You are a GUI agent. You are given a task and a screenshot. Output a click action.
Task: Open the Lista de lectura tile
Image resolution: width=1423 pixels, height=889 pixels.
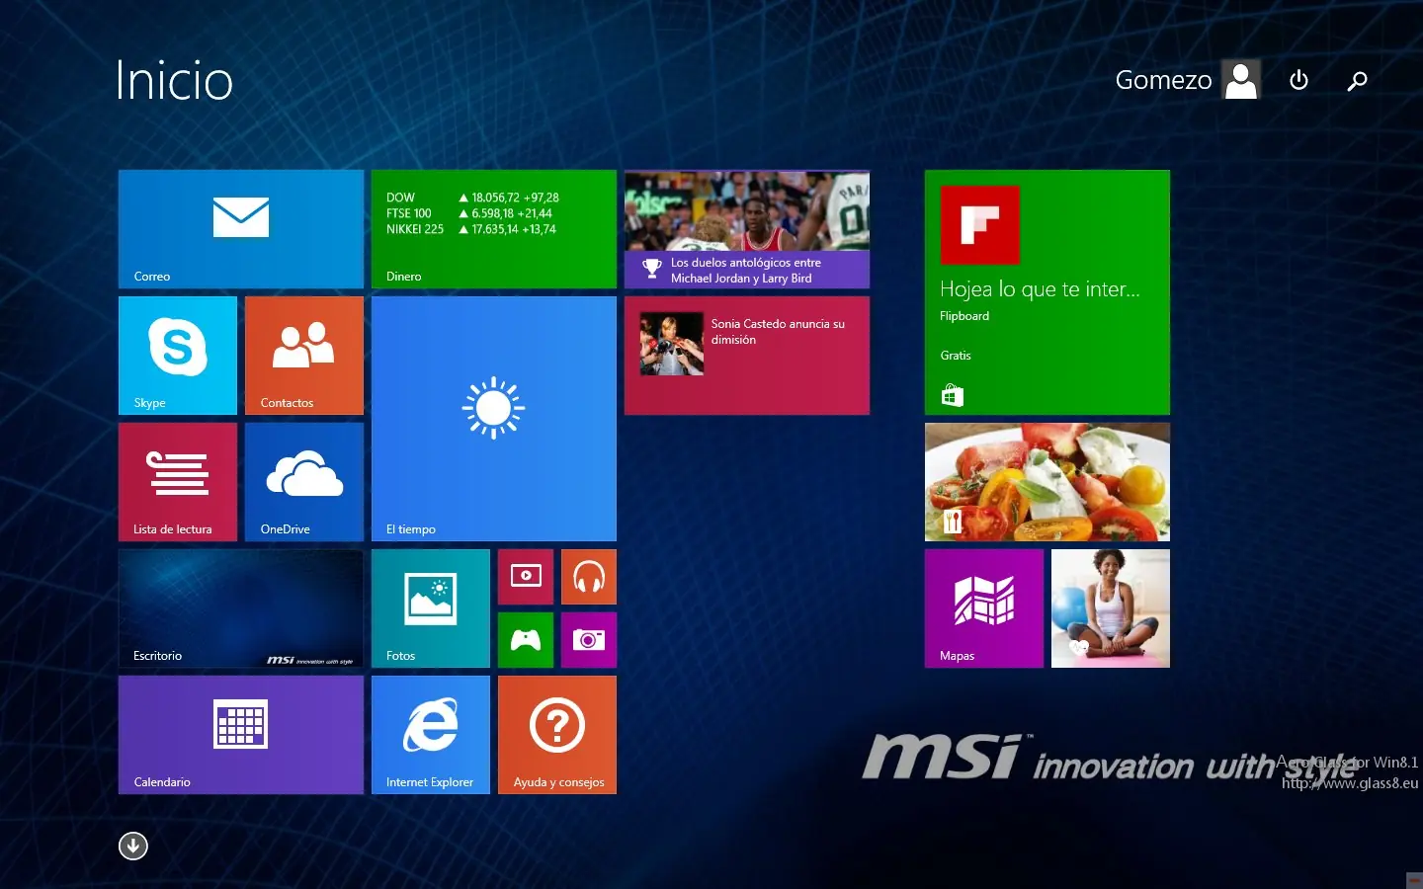coord(178,482)
